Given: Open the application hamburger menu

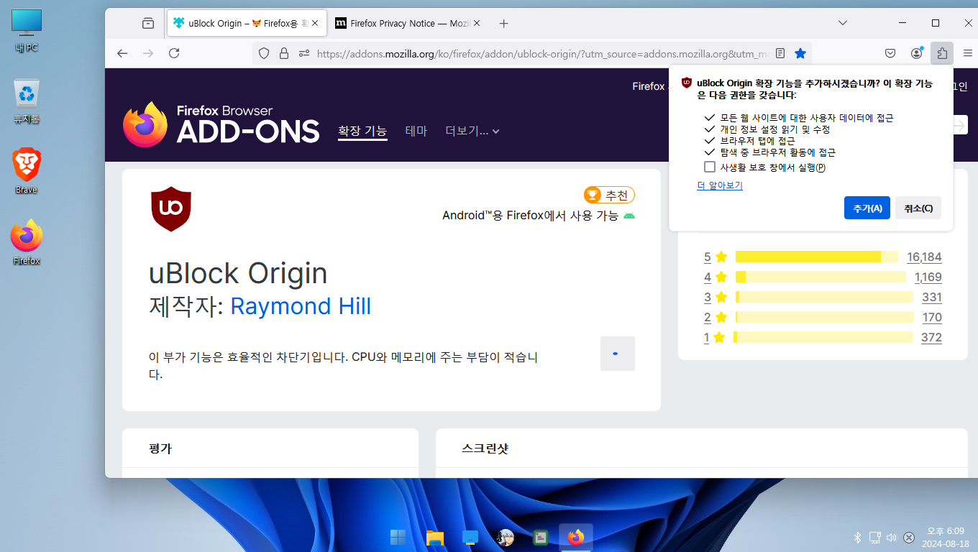Looking at the screenshot, I should [966, 53].
